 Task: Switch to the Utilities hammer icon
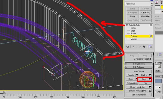pyautogui.click(x=161, y=2)
